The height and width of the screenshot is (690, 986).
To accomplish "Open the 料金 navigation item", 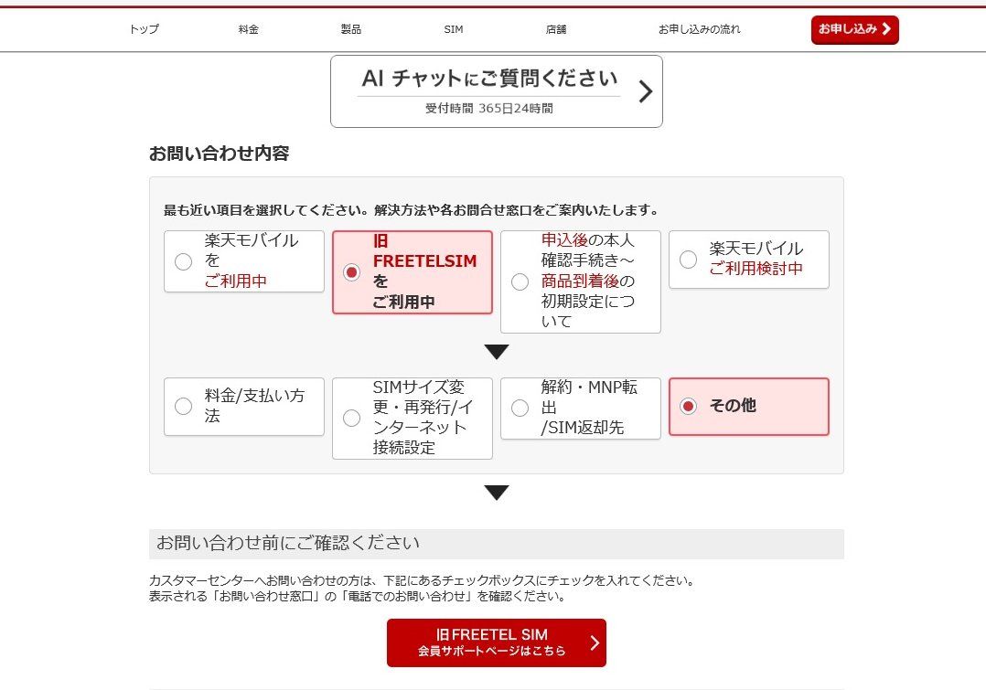I will 249,29.
